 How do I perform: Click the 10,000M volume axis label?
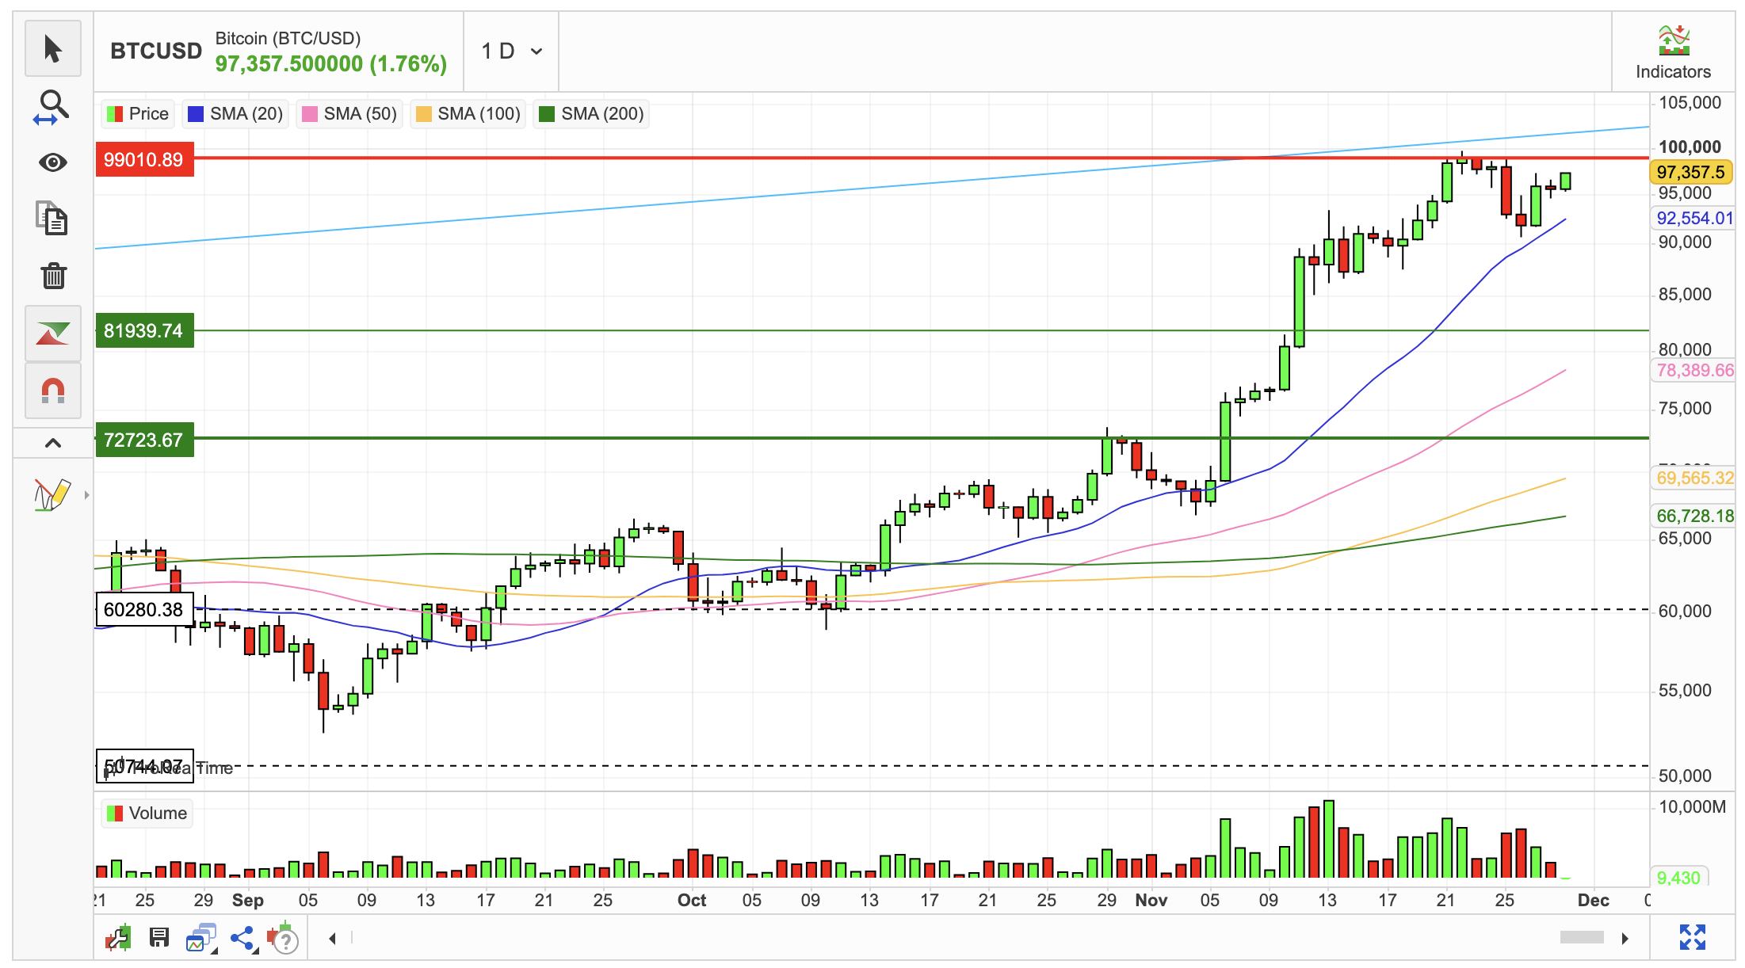(x=1692, y=806)
